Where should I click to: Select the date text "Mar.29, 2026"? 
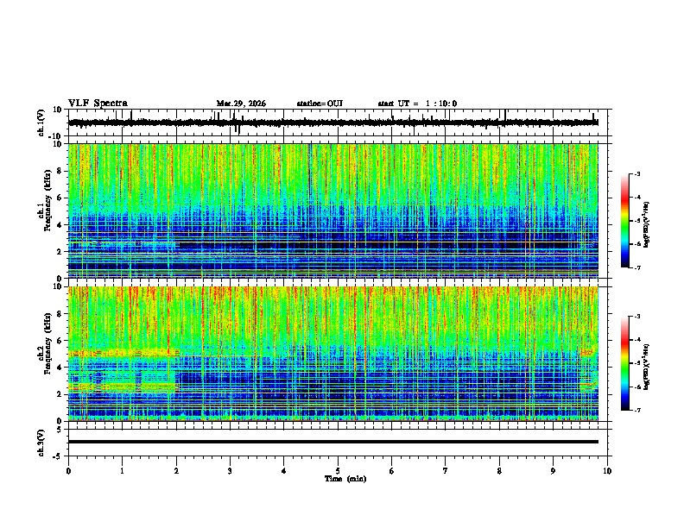(241, 104)
